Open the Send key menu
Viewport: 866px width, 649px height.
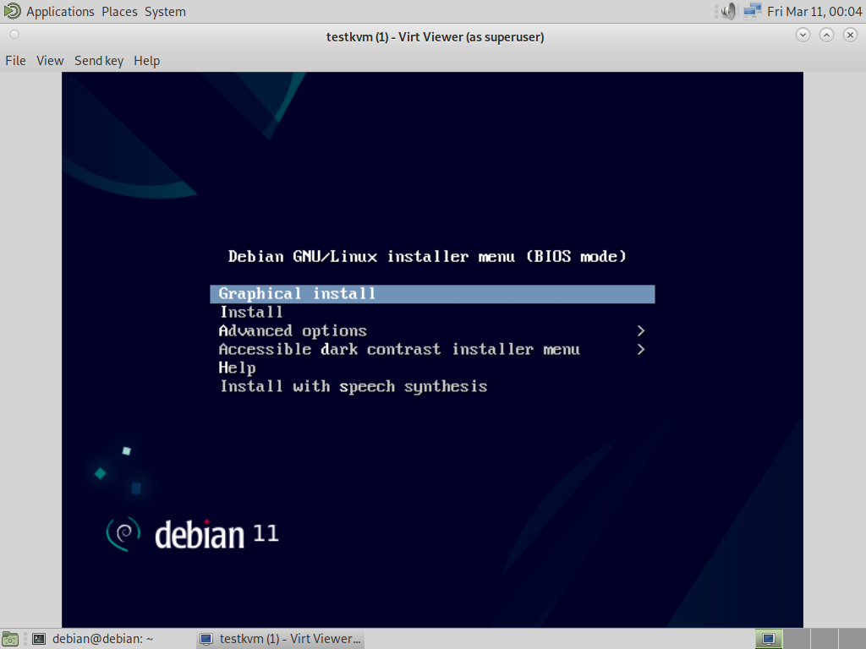point(99,60)
